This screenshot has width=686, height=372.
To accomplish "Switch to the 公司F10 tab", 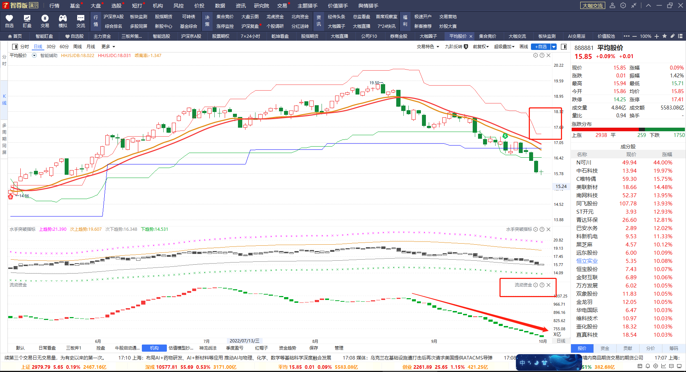I will (x=369, y=36).
